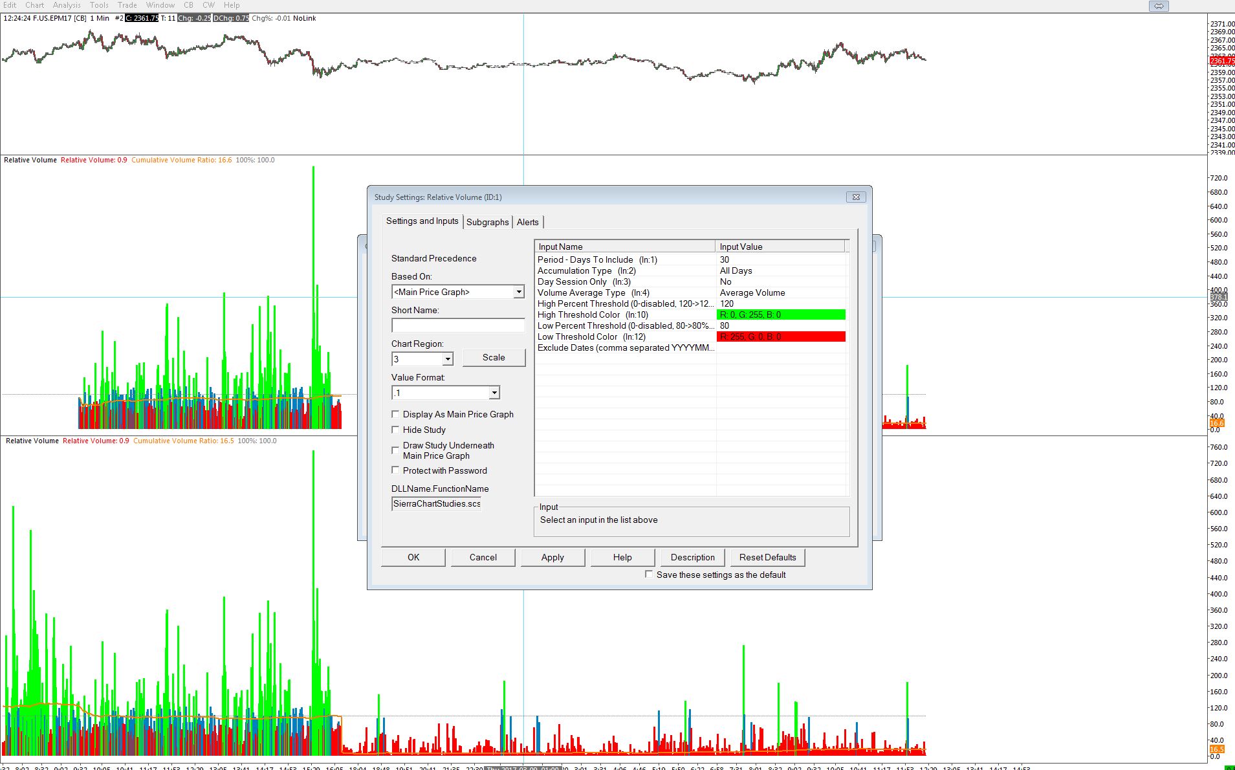
Task: Click the Cumulative Volume Ratio: 16.6 label
Action: click(182, 160)
